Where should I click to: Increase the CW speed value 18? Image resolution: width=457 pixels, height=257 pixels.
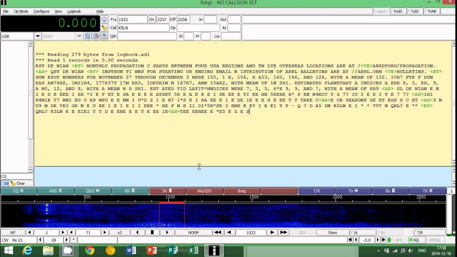[x=67, y=240]
